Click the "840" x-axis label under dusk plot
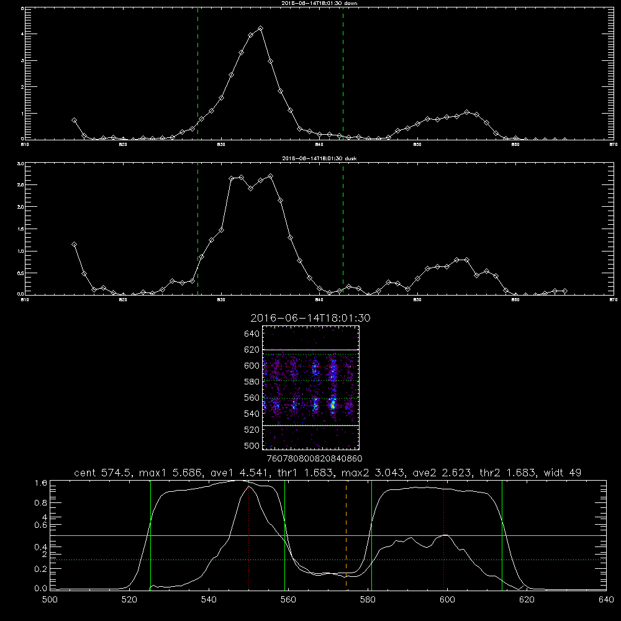This screenshot has width=621, height=621. coord(319,300)
